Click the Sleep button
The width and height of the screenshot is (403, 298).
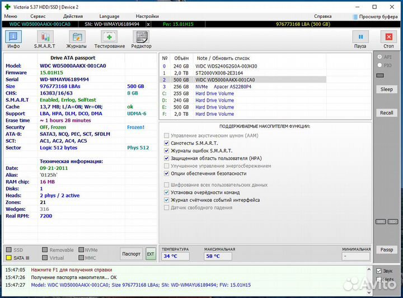(x=387, y=89)
